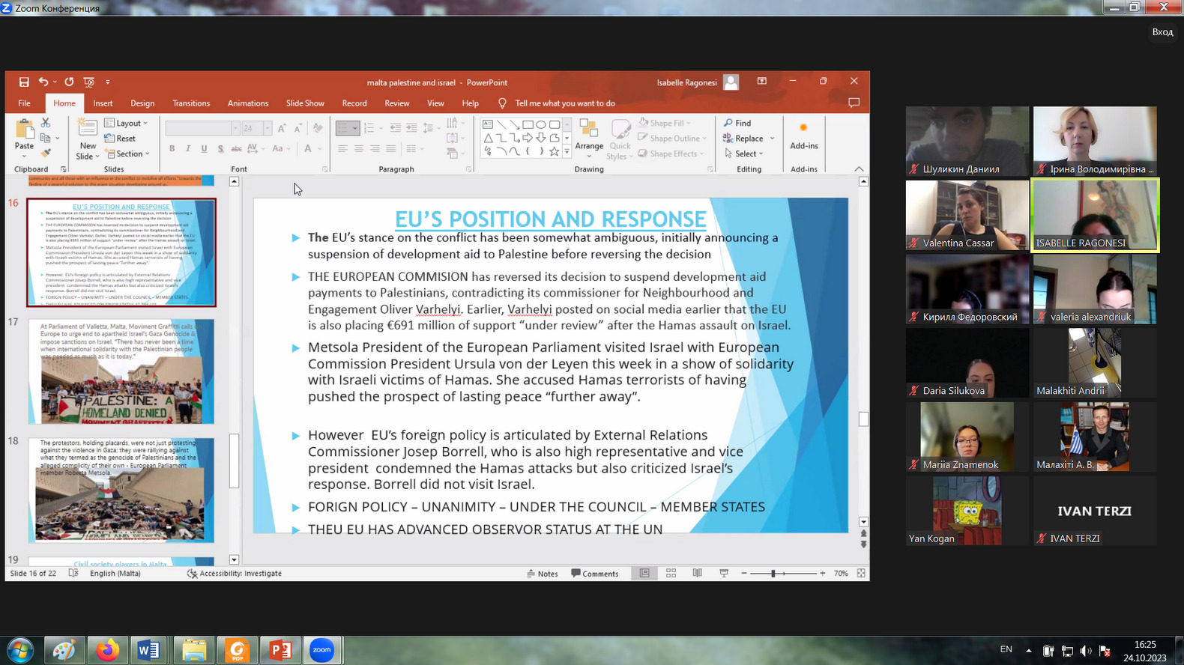Fit slide to current window
The image size is (1184, 665).
[x=861, y=573]
